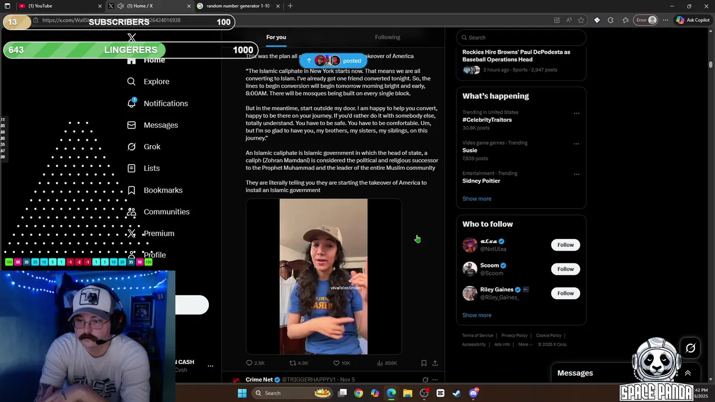Open the browser address bar URL
715x402 pixels.
click(x=111, y=20)
